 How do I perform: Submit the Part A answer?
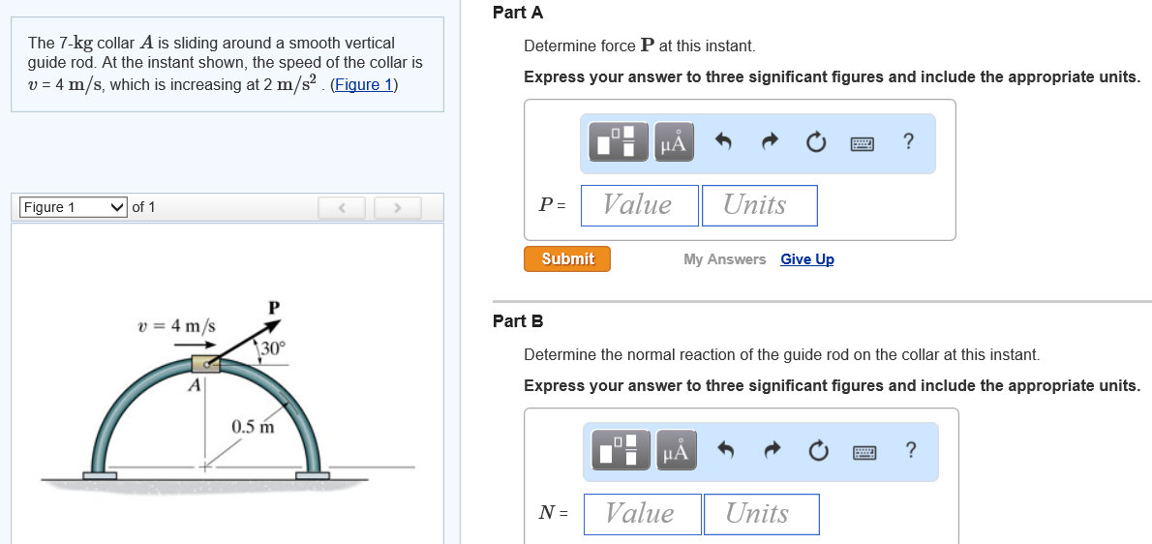pyautogui.click(x=567, y=259)
